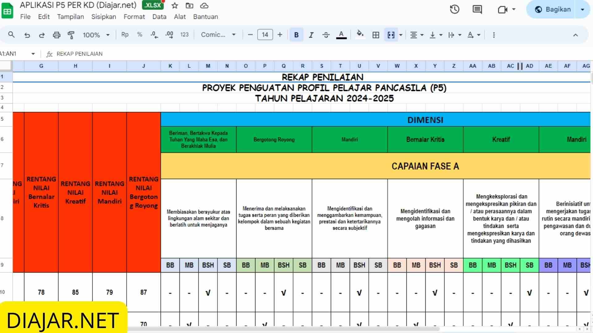Select the CAPAIAN FASE A cell
Screen dimensions: 593x333
coord(375,166)
